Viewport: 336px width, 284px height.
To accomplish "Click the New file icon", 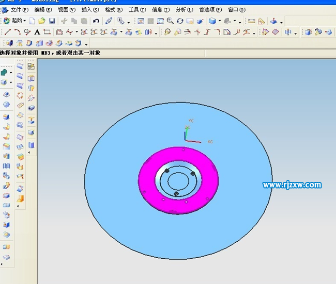I will click(32, 21).
